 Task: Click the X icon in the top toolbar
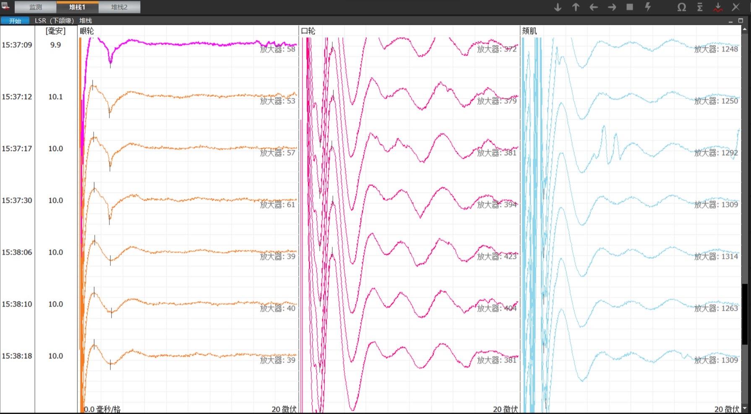pyautogui.click(x=736, y=7)
